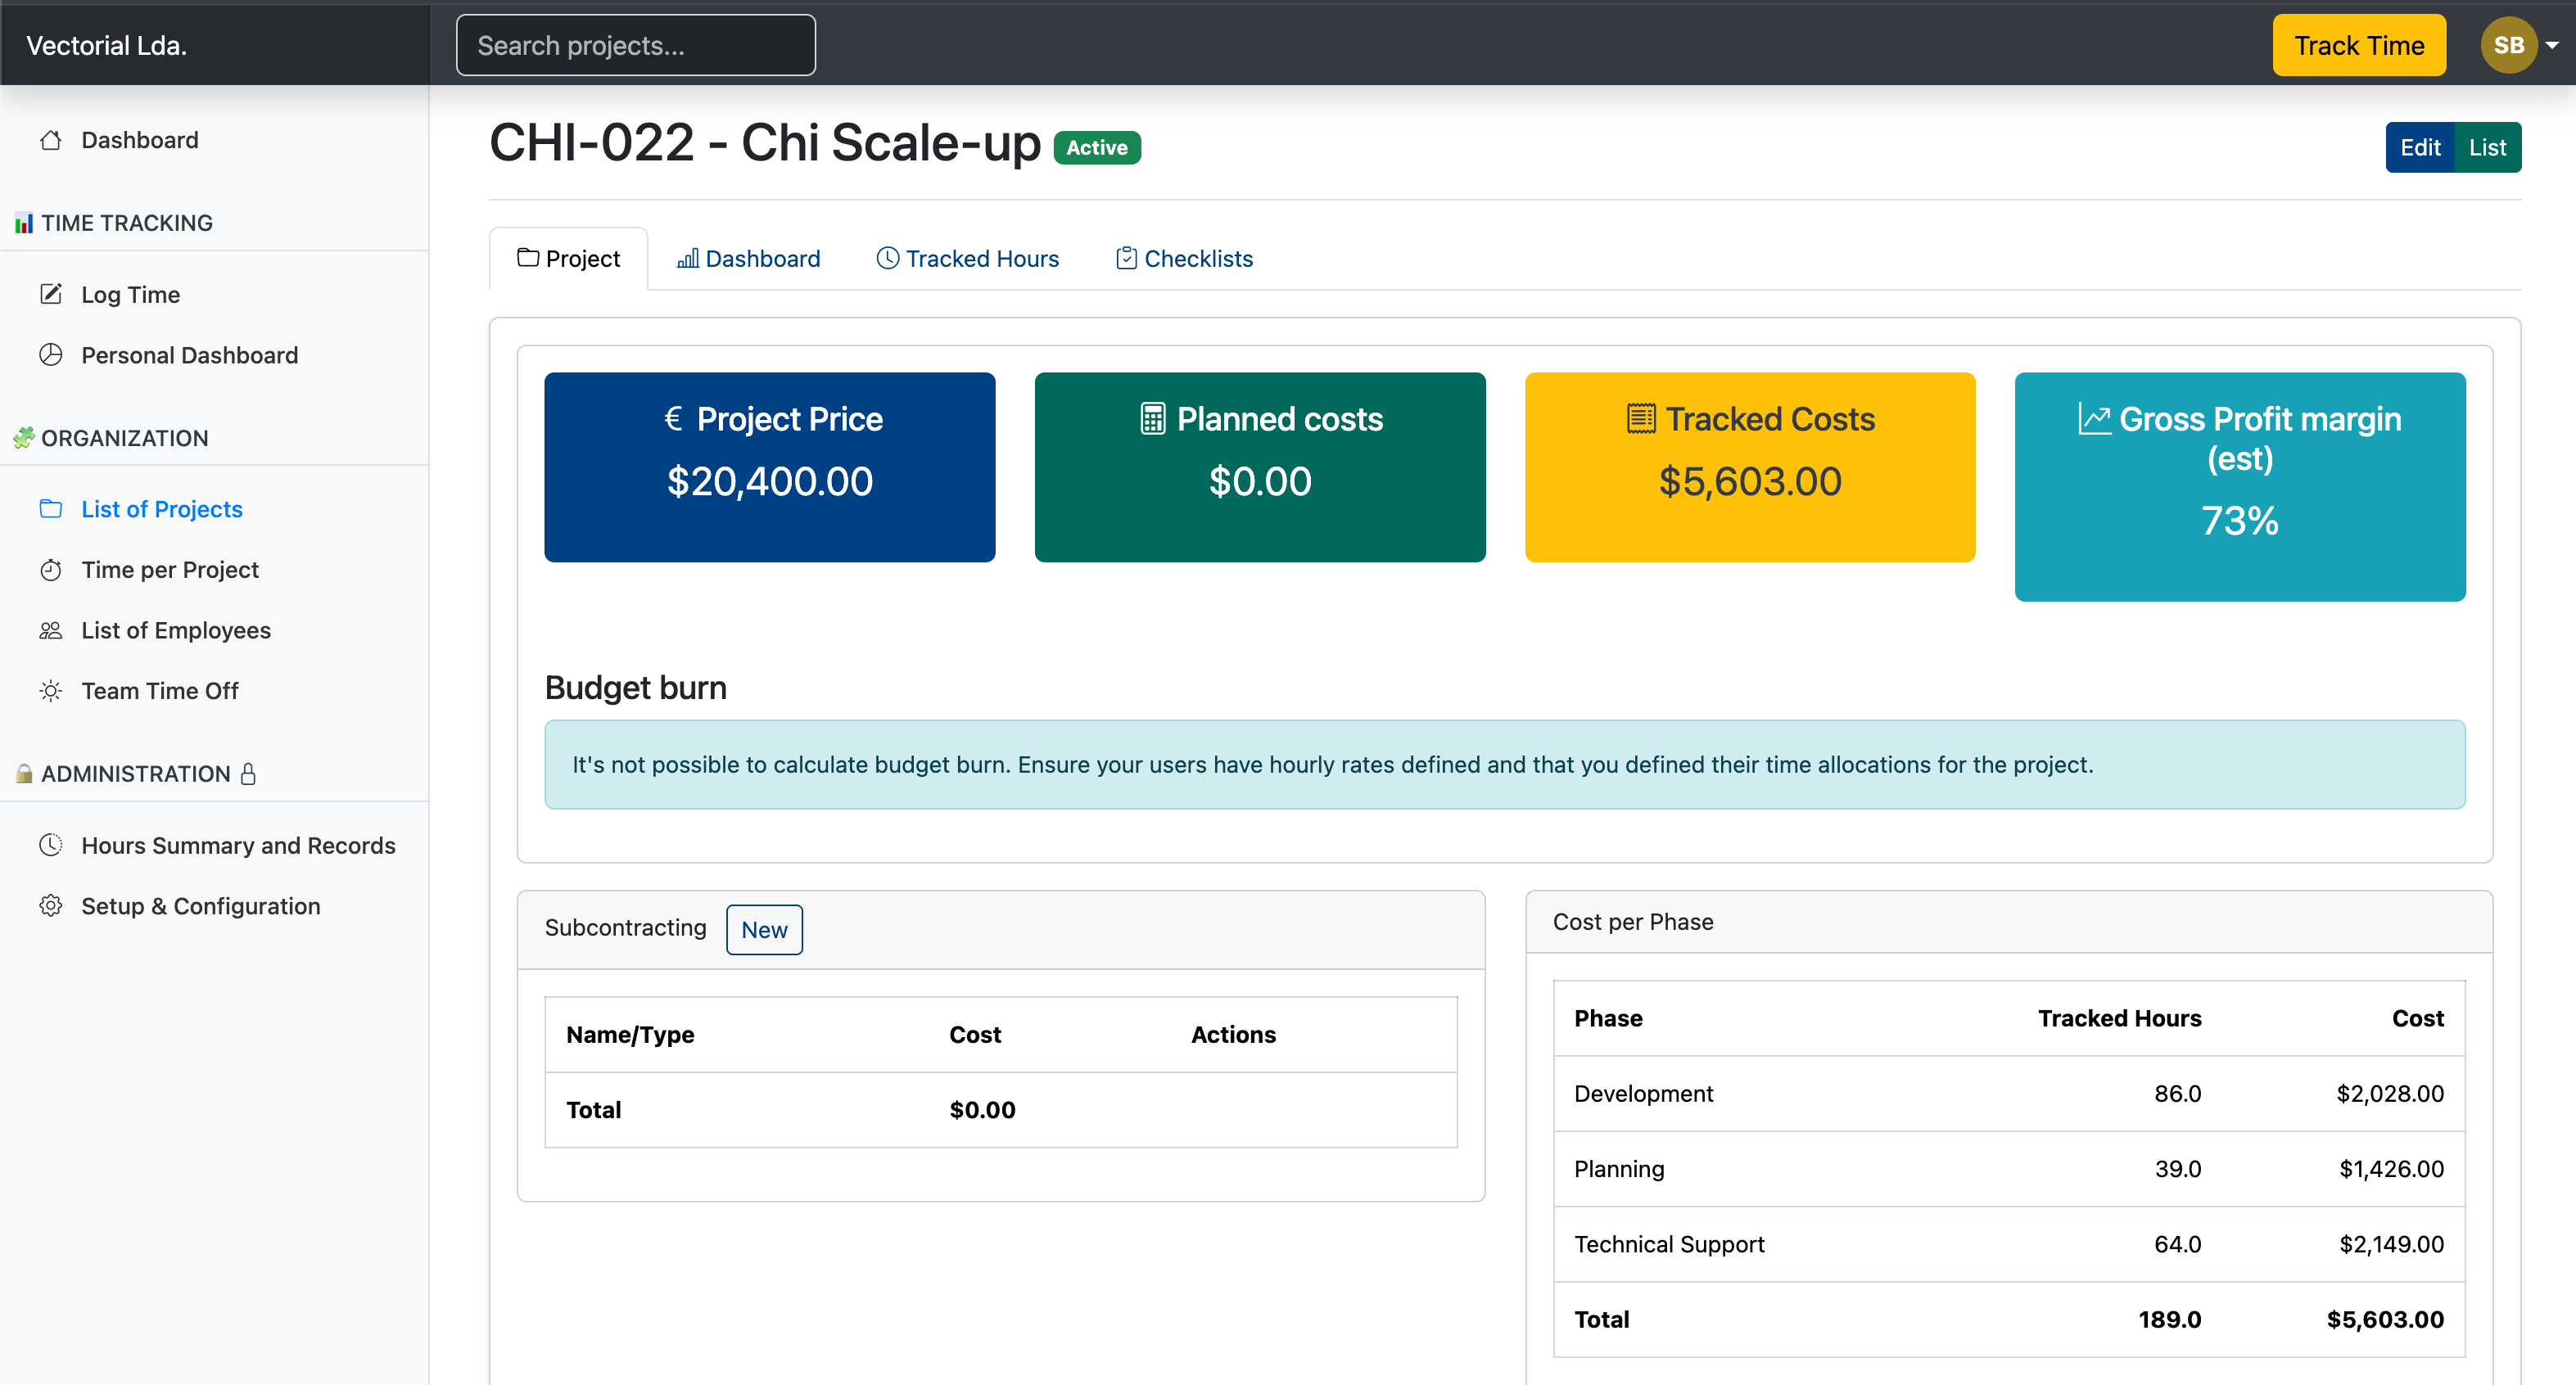
Task: Click the Vectorial Lda. brand link
Action: tap(107, 45)
